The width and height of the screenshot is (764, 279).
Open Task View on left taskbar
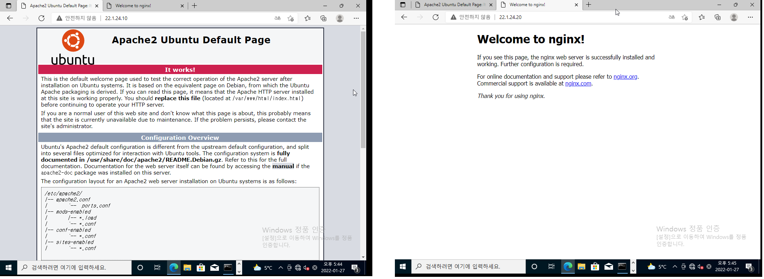157,268
